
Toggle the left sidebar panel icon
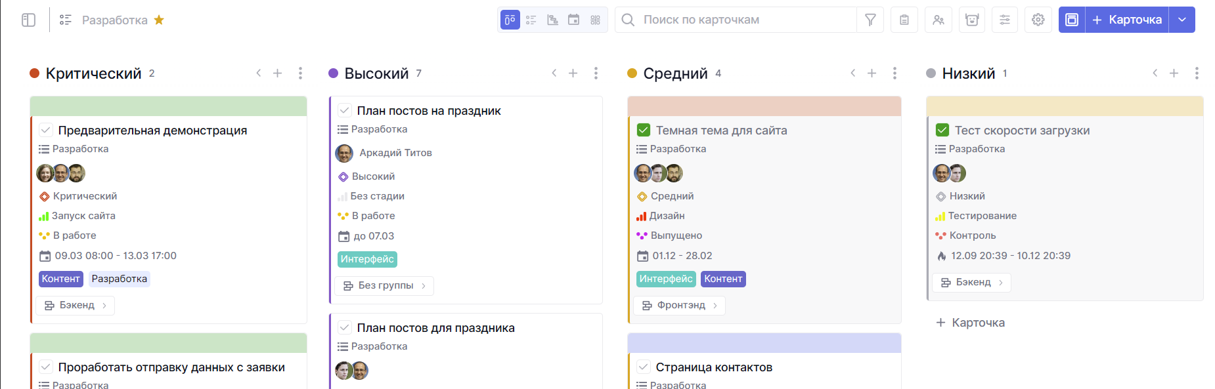coord(28,20)
